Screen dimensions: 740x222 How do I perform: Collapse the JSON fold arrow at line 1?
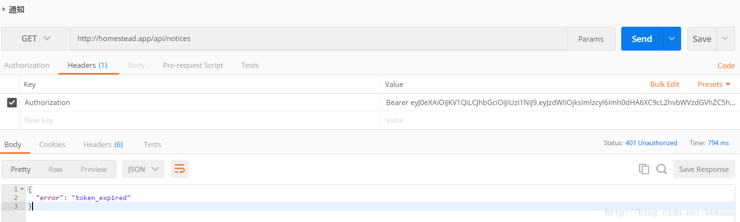[22, 189]
